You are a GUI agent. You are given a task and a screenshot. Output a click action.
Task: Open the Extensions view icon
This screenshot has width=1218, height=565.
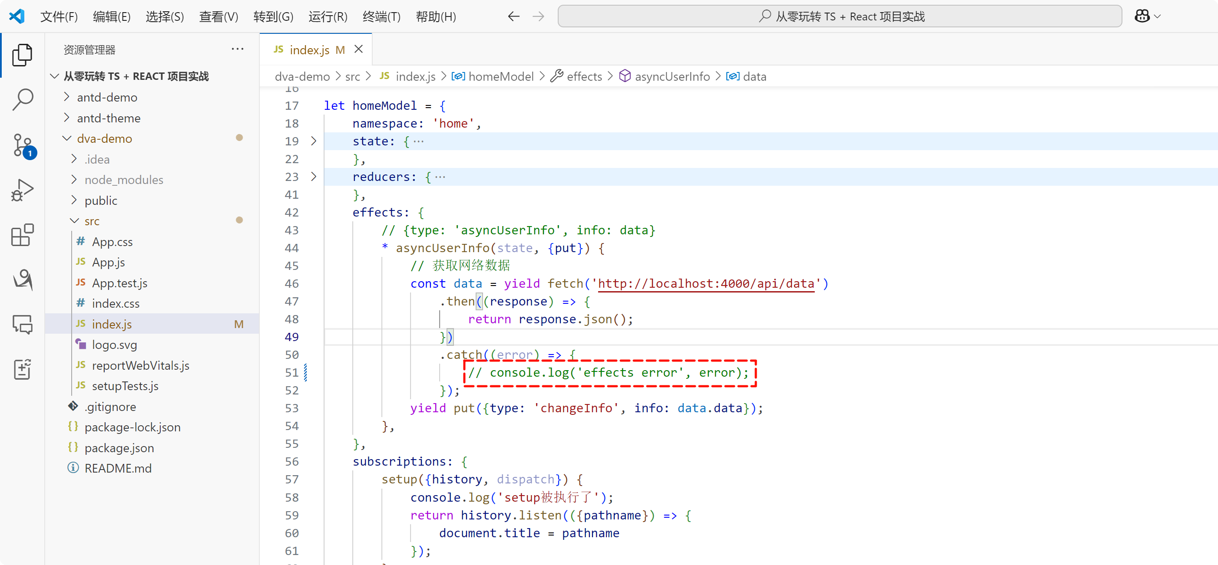pos(22,235)
